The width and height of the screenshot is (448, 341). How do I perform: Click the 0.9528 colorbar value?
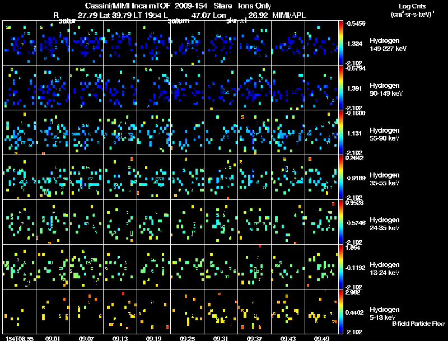[354, 203]
